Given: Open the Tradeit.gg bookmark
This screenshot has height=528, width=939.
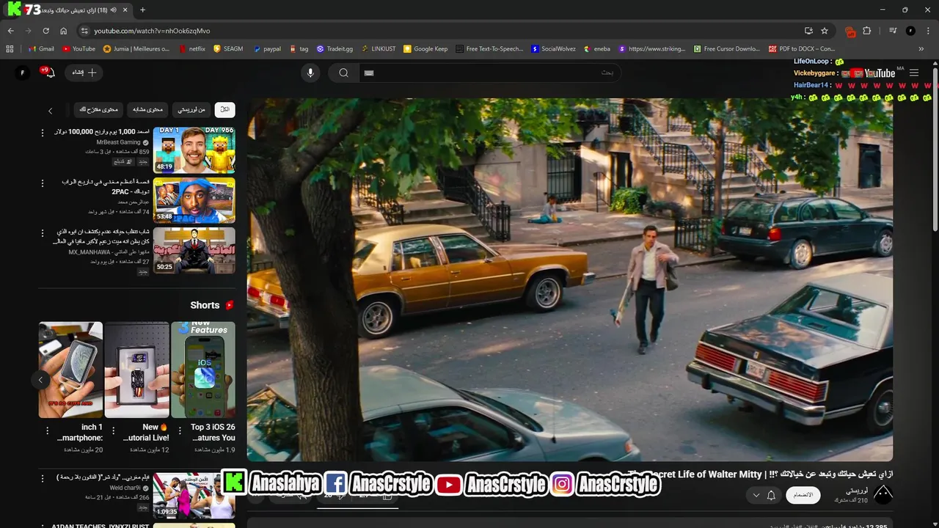Looking at the screenshot, I should click(335, 49).
